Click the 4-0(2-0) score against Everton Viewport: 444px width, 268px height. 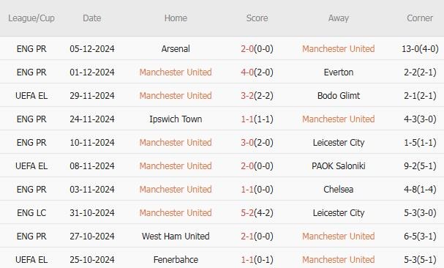coord(257,72)
